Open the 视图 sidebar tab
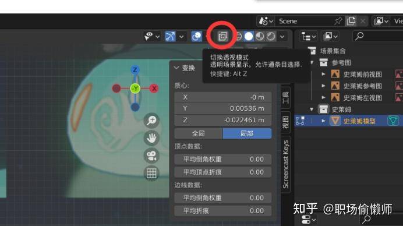 tap(286, 122)
